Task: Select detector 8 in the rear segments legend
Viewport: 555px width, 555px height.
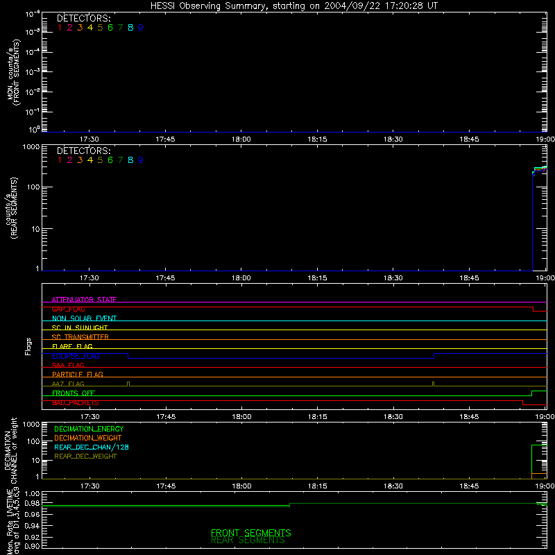Action: click(x=130, y=160)
